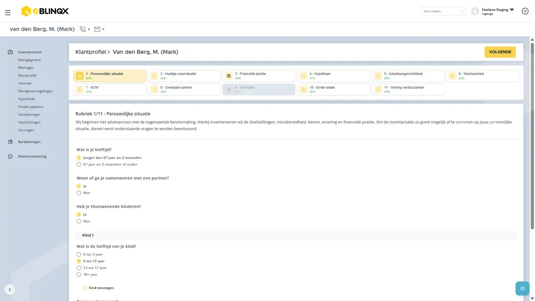Image resolution: width=535 pixels, height=301 pixels.
Task: Click the Berekeningen sidebar icon
Action: click(10, 142)
